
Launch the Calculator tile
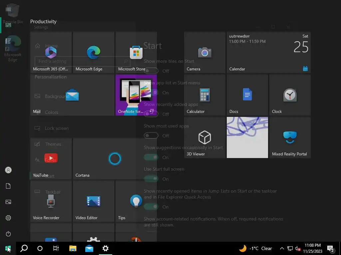[205, 95]
